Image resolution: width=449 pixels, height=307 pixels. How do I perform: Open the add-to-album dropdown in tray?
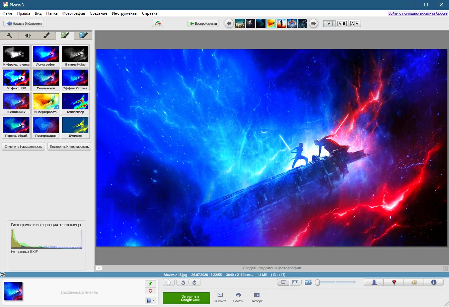150,300
